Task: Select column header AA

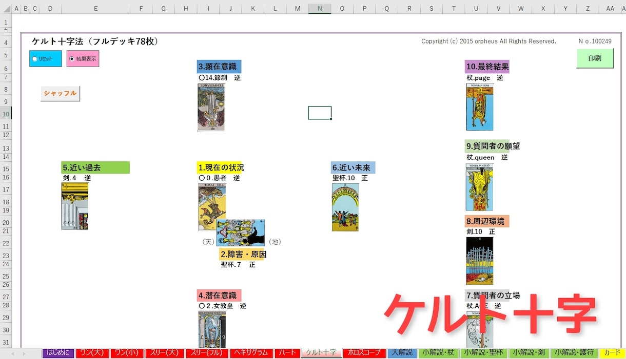Action: (610, 8)
